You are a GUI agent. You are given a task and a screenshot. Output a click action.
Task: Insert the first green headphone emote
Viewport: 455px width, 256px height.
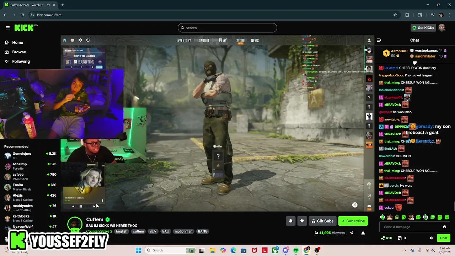point(382,217)
